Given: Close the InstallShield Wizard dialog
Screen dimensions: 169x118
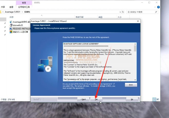Looking at the screenshot, I should pos(138,21).
